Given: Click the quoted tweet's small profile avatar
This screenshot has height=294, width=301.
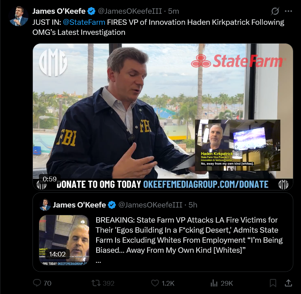Looking at the screenshot, I should pyautogui.click(x=45, y=205).
